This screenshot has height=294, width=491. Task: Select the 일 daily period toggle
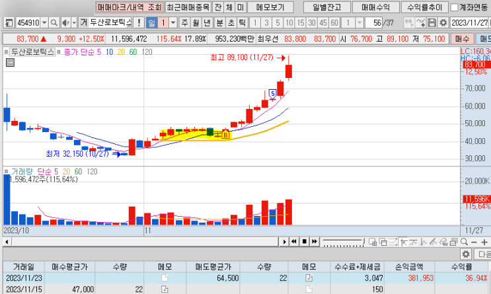point(151,23)
